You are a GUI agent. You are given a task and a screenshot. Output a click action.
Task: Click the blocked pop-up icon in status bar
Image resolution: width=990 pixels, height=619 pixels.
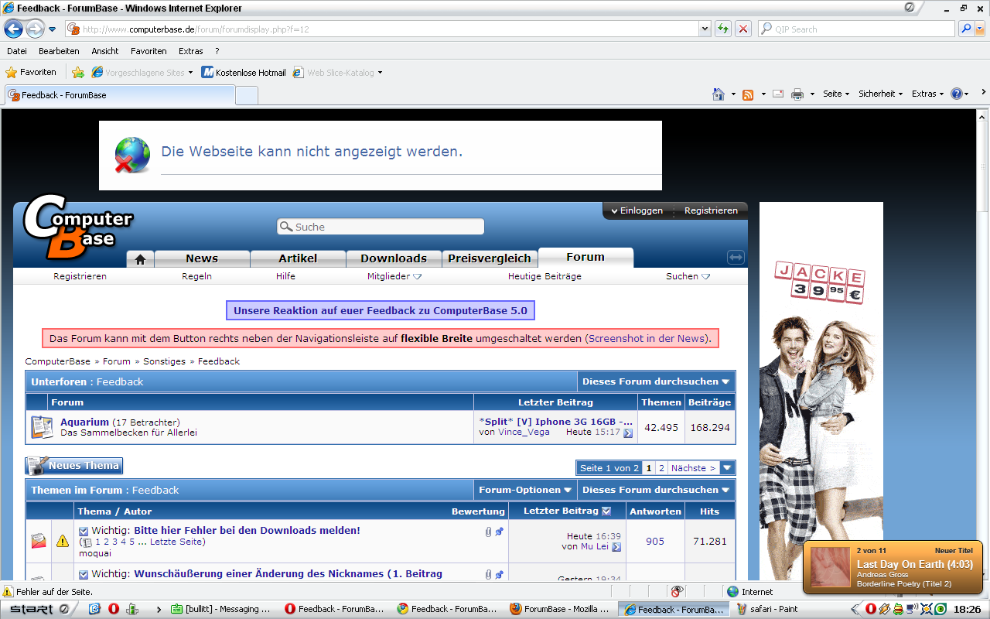(x=677, y=592)
